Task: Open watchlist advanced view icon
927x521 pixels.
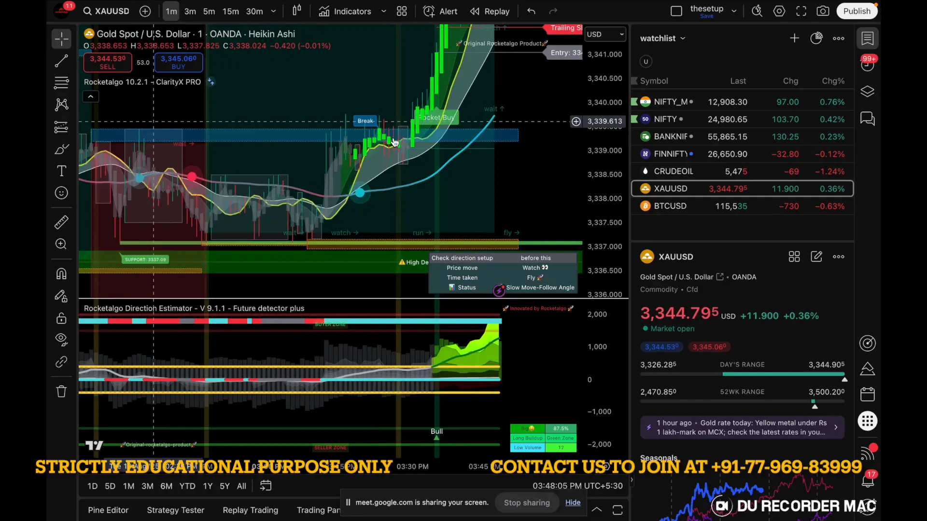Action: [x=816, y=38]
